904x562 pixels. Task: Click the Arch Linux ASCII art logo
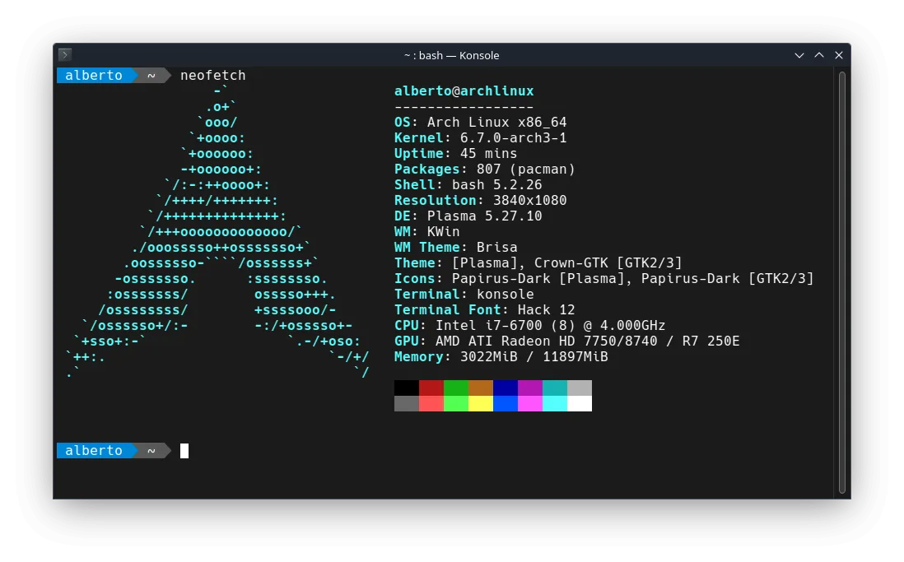pyautogui.click(x=217, y=232)
